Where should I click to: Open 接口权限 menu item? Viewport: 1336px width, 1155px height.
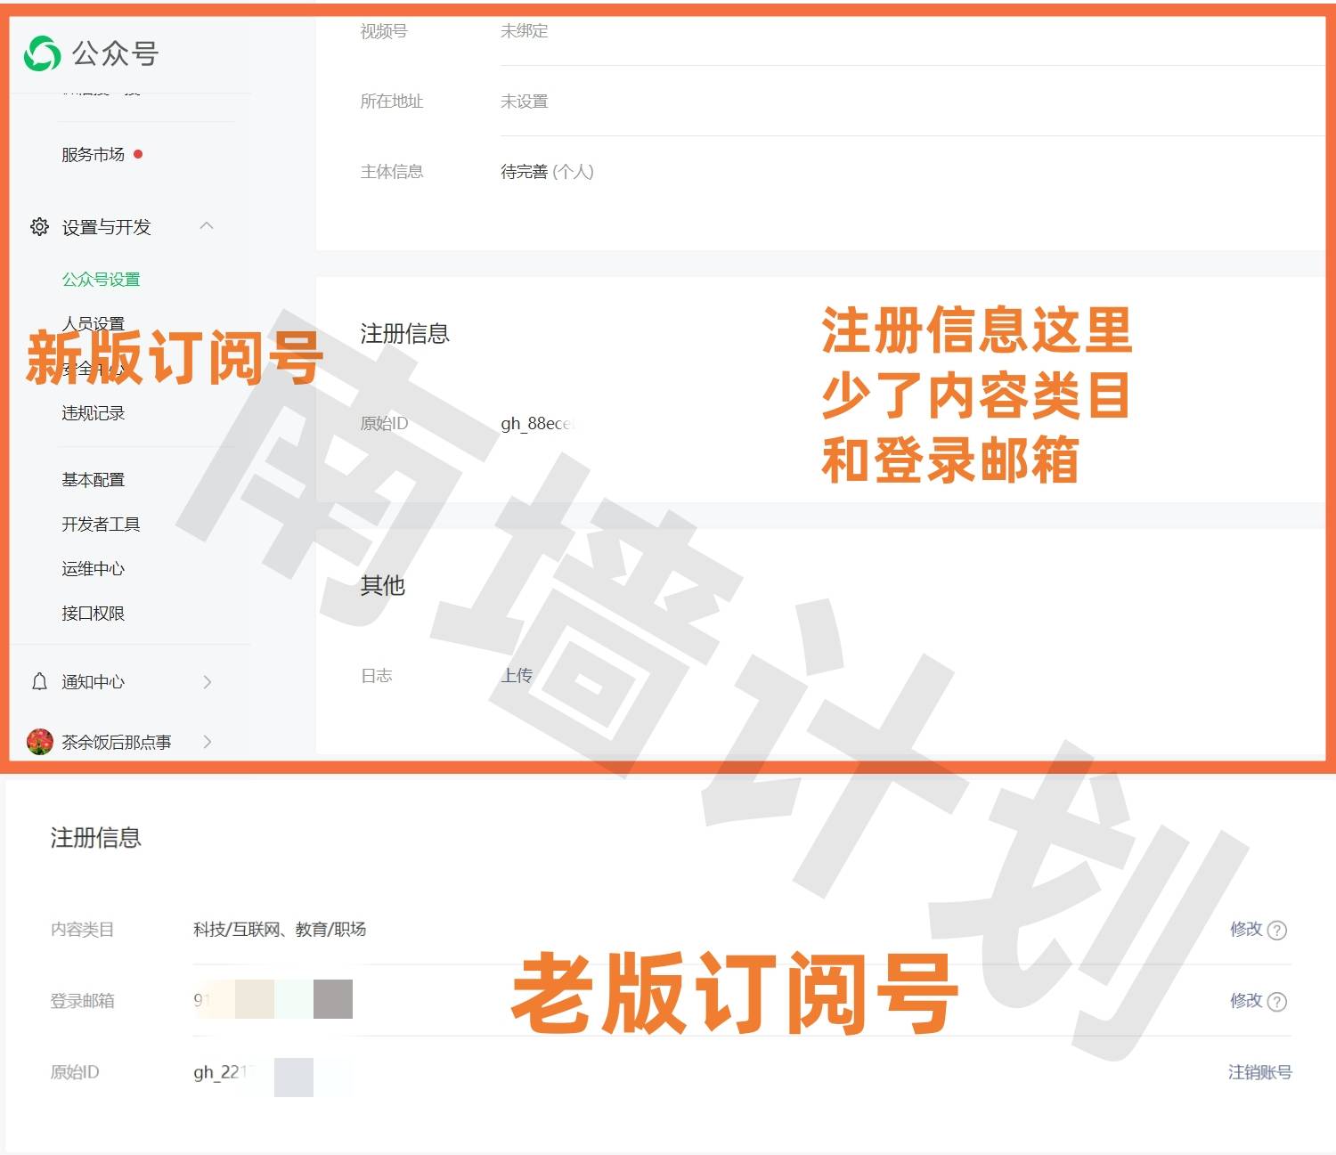coord(93,614)
